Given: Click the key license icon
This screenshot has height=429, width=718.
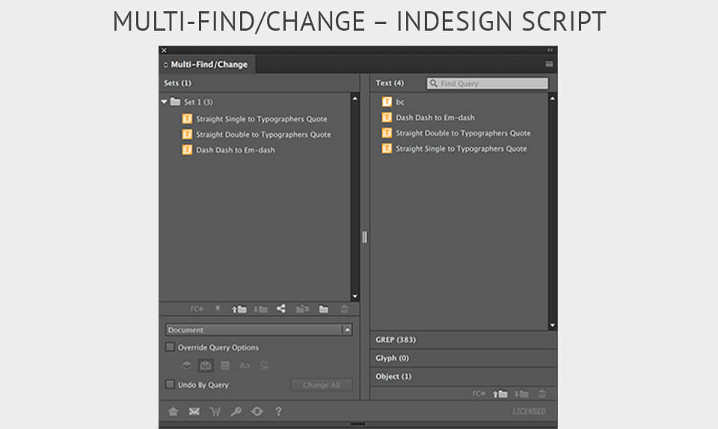Looking at the screenshot, I should pyautogui.click(x=236, y=412).
